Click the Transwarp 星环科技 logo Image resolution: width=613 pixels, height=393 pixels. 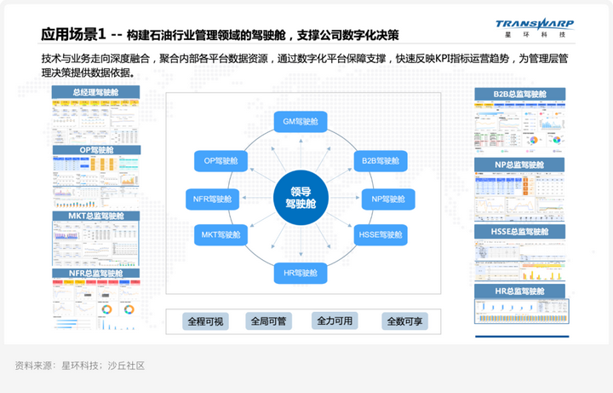pyautogui.click(x=535, y=27)
